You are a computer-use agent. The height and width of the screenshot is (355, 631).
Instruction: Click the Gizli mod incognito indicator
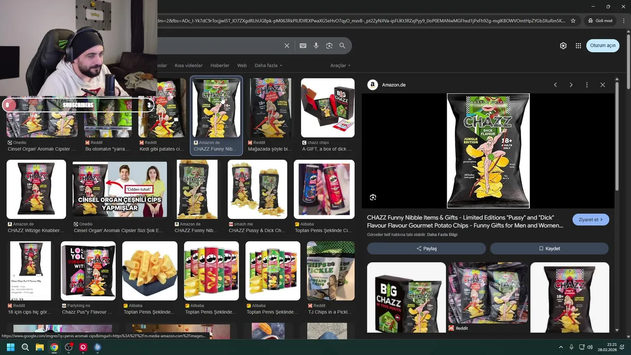600,21
